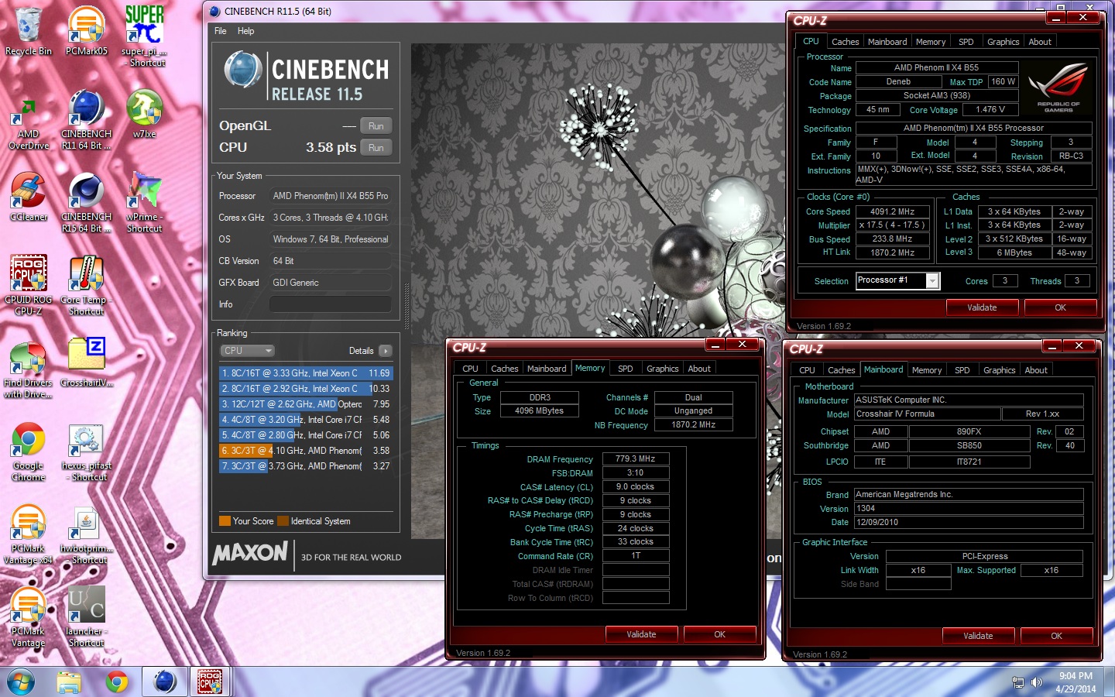Open the PCMark Vantage desktop icon

29,617
